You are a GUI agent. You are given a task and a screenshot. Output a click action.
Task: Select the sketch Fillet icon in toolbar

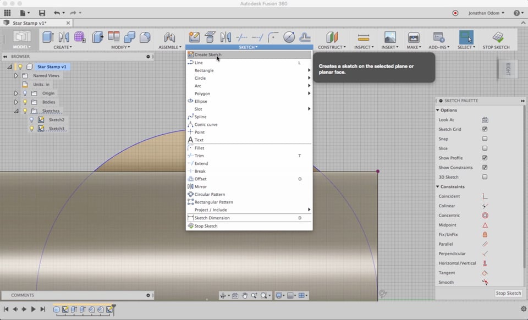(273, 37)
